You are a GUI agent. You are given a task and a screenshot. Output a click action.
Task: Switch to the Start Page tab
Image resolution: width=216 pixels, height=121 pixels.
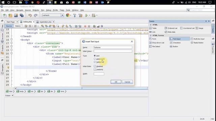point(10,22)
